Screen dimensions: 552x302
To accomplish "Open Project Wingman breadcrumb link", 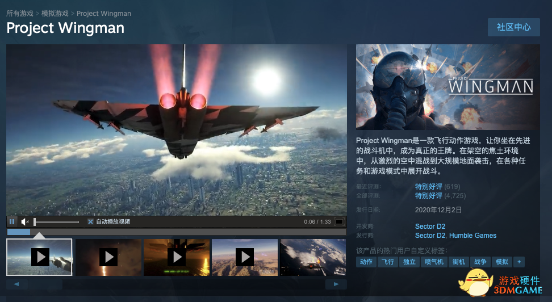I will [x=104, y=14].
